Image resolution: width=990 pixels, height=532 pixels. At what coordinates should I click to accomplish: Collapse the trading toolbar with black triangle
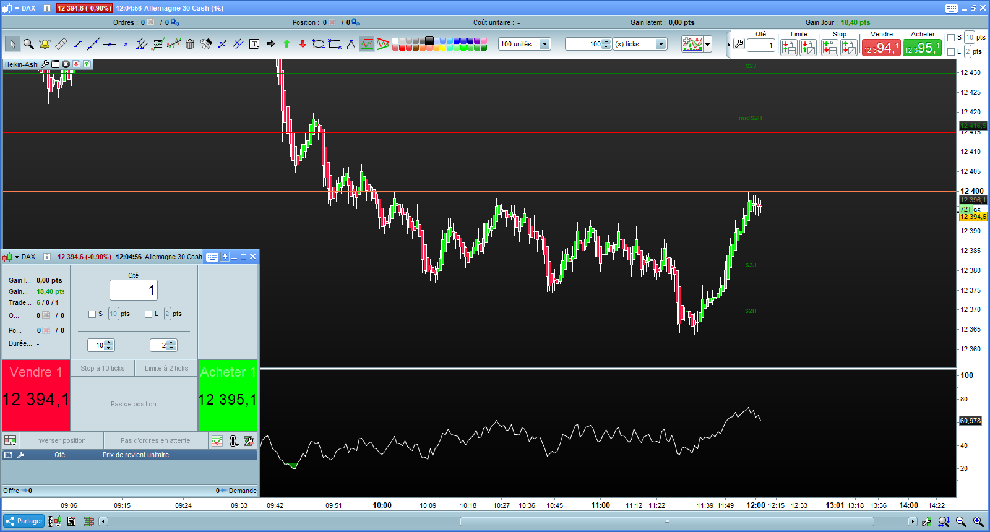coord(729,45)
